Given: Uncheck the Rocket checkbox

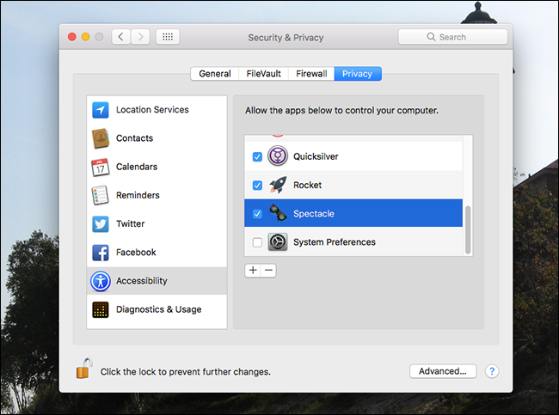Looking at the screenshot, I should pos(257,186).
